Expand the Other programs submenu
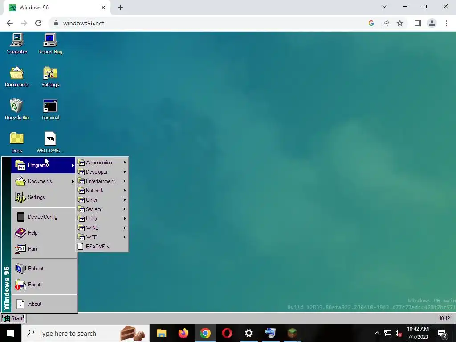 pyautogui.click(x=102, y=200)
